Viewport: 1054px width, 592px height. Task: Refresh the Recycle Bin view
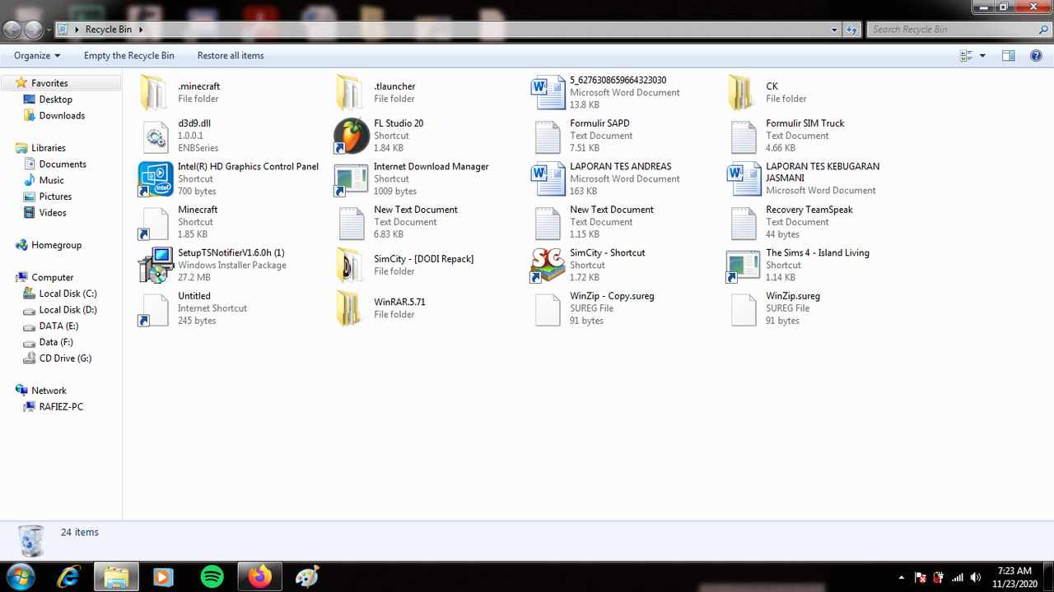click(852, 30)
